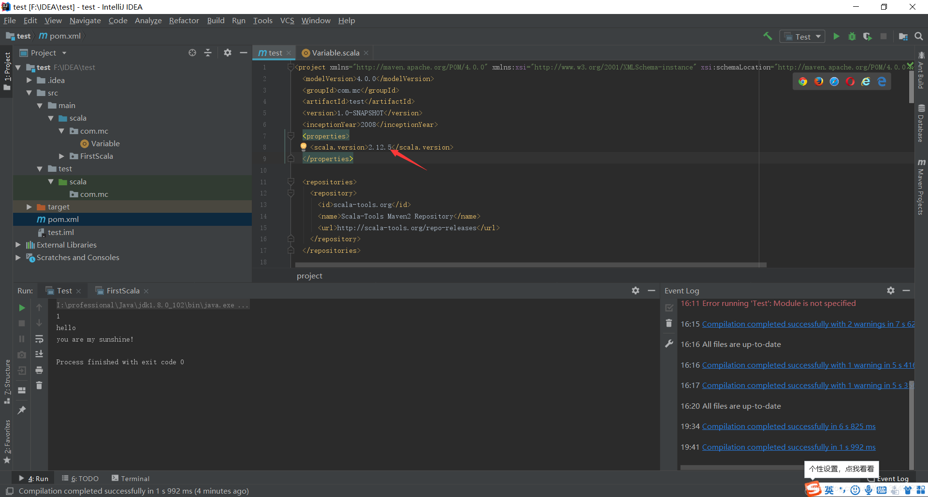928x497 pixels.
Task: Open pom.xml preview in Firefox browser
Action: pos(819,82)
